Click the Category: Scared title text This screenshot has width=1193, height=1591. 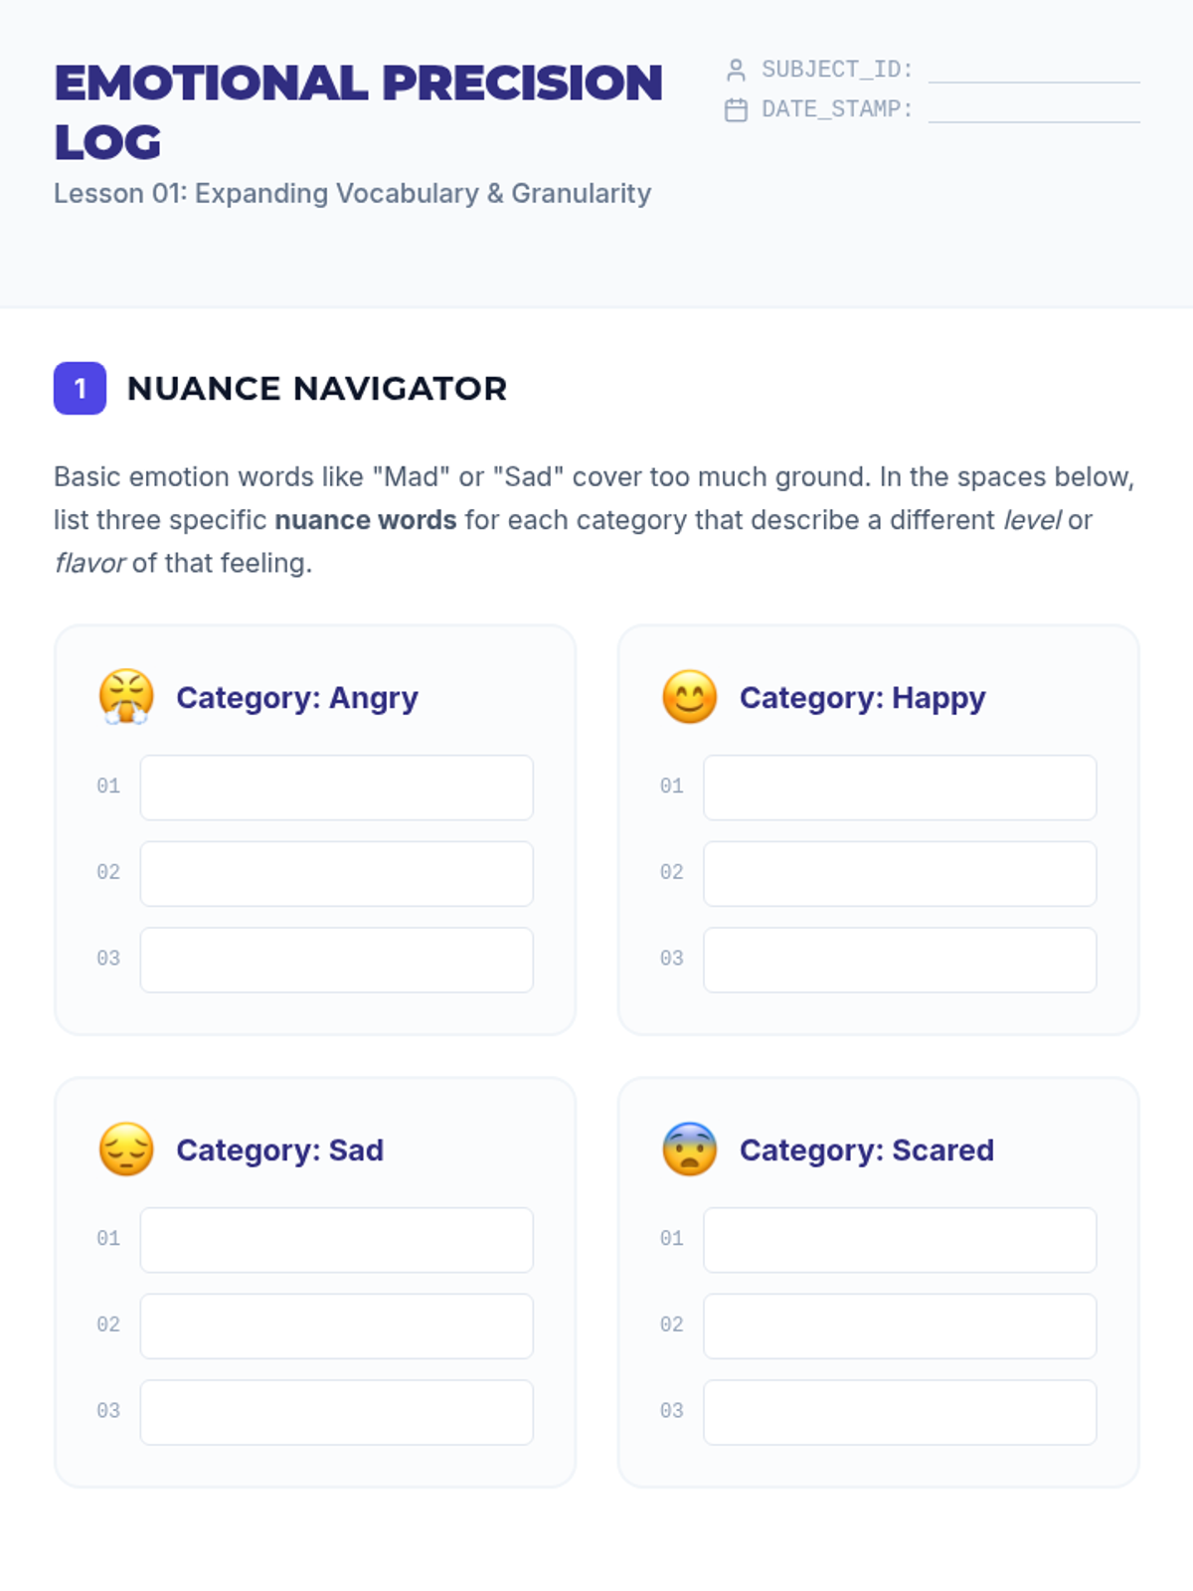tap(866, 1150)
